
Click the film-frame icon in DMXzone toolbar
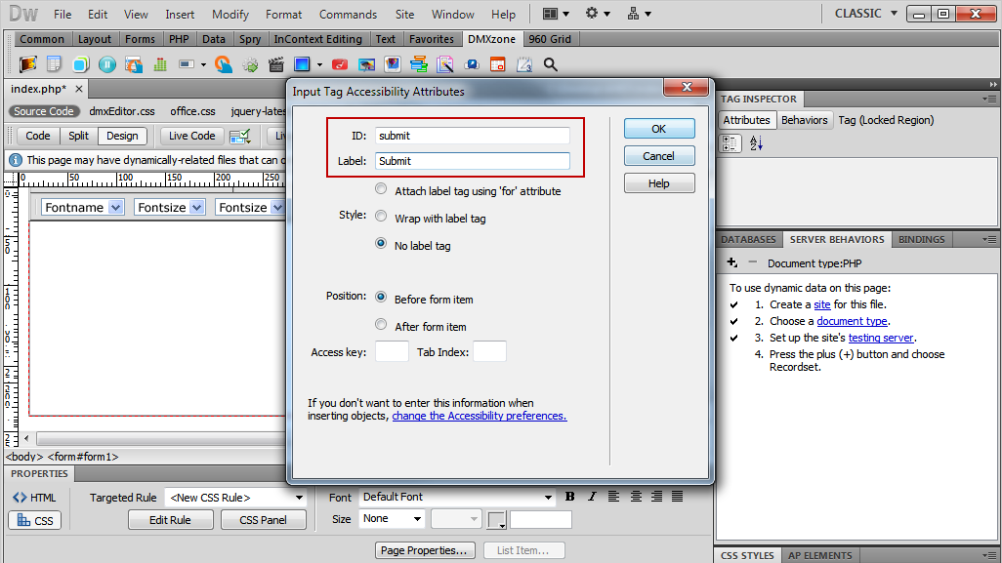(27, 63)
